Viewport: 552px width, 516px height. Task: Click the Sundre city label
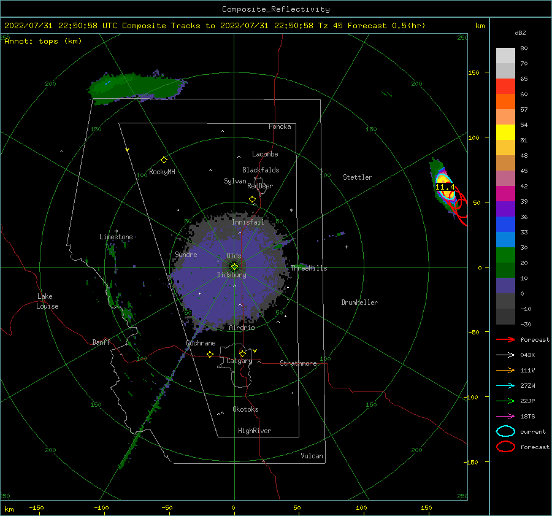coord(186,254)
